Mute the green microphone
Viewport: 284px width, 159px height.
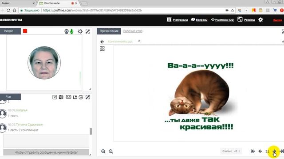click(x=72, y=31)
